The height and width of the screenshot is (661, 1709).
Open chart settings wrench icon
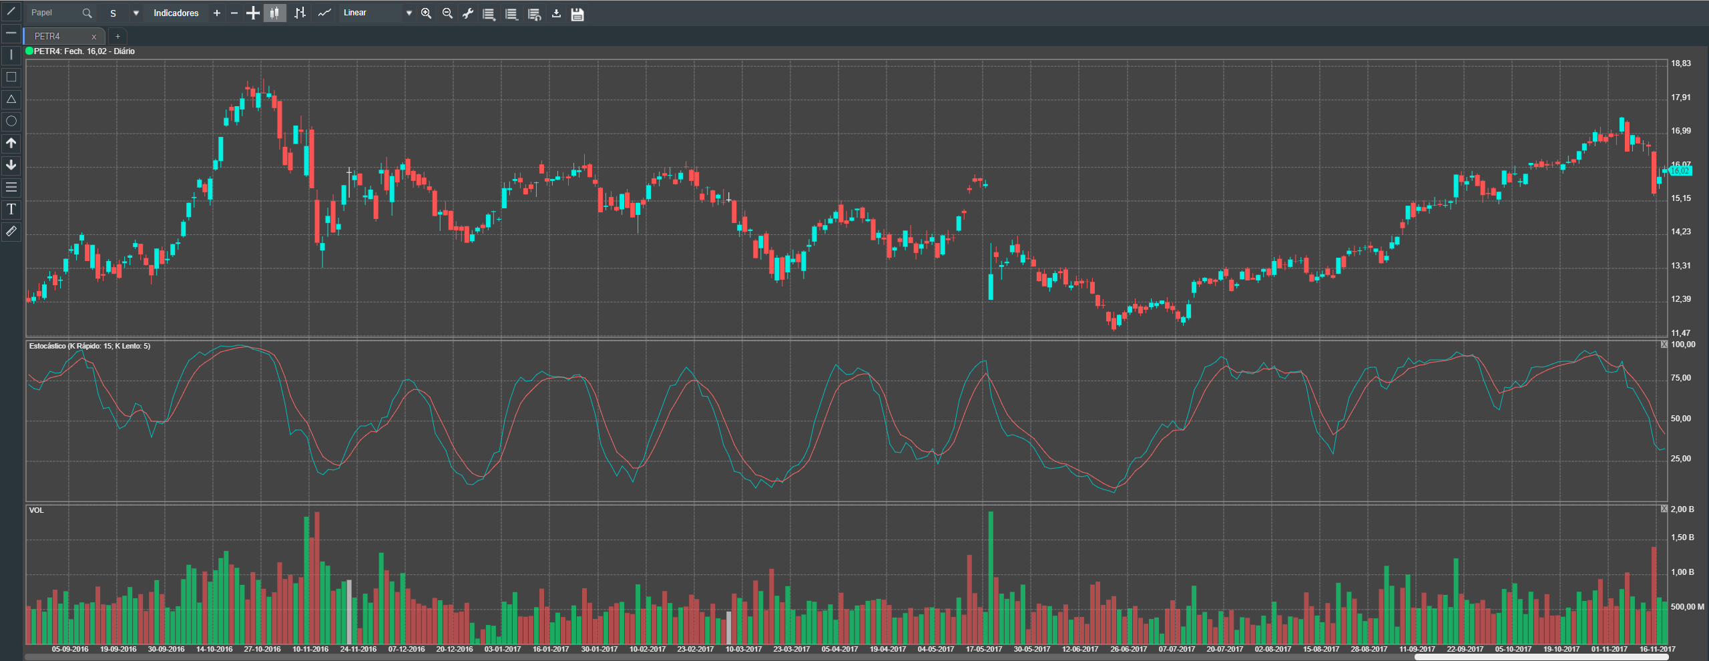(468, 13)
